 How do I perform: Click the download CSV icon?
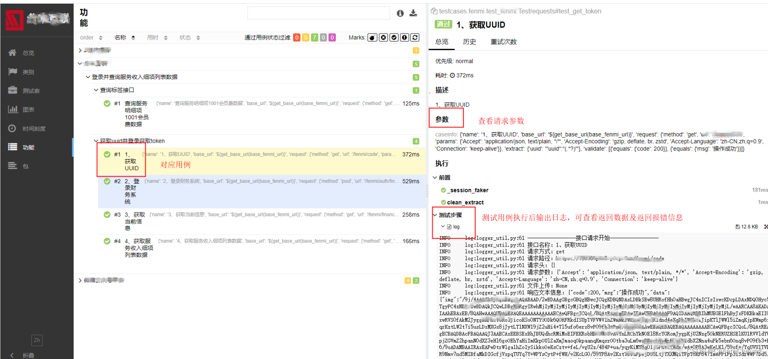413,13
